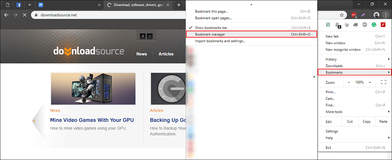Toggle Show bookmarks bar checkmark
Viewport: 392px width, 160px height.
pos(191,27)
